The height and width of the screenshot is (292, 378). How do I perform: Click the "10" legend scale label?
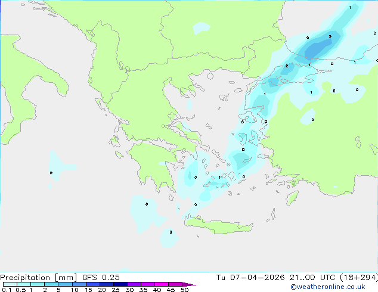point(75,290)
